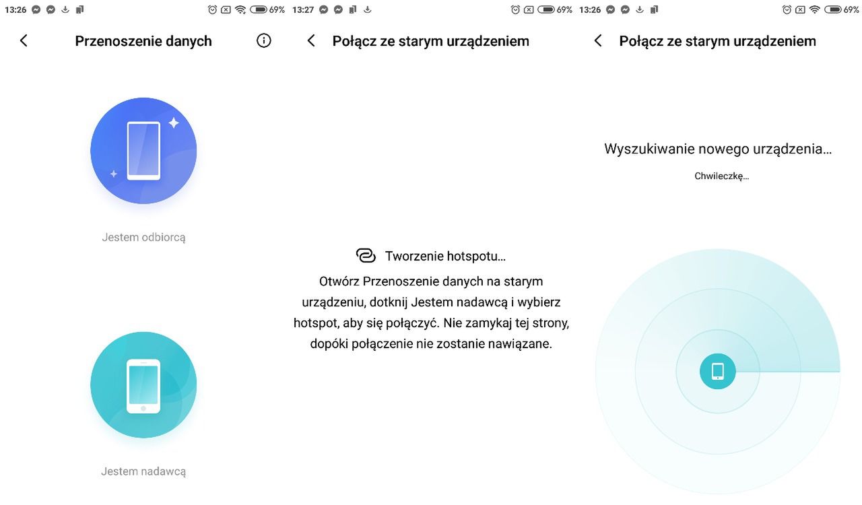Tap the "Tworzenie hotspotu…" status text
862x505 pixels.
pos(445,256)
